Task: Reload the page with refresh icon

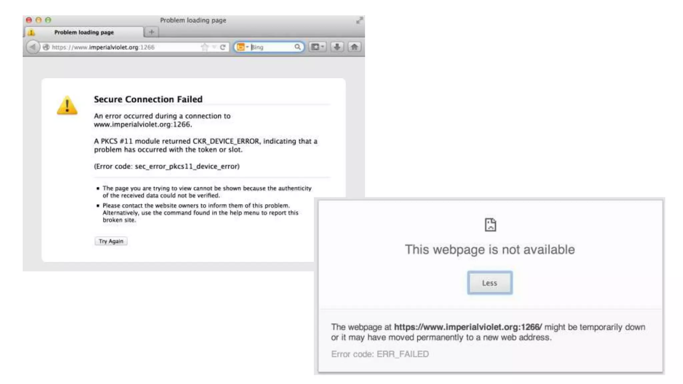Action: (x=223, y=47)
